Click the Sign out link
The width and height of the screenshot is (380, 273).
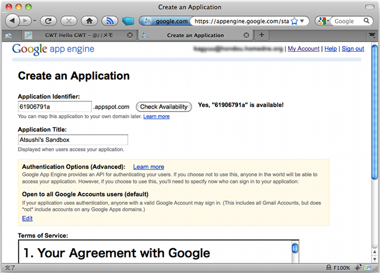tap(353, 49)
